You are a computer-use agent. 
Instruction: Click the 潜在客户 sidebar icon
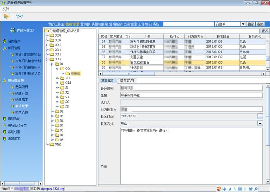(x=5, y=41)
